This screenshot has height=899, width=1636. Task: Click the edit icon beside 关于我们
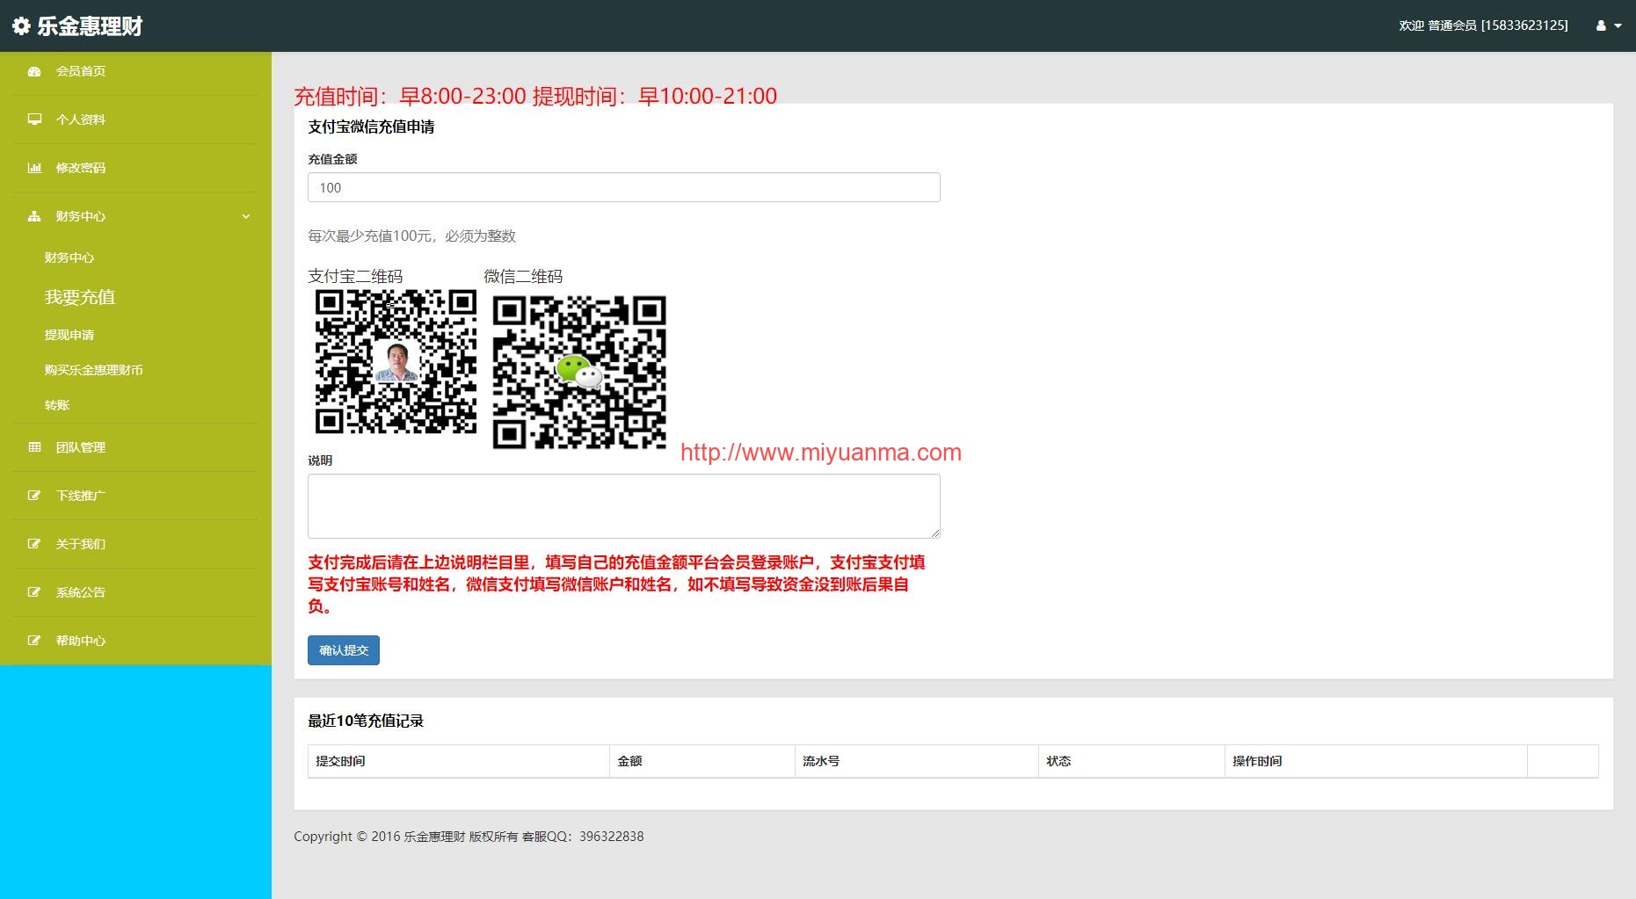[34, 544]
